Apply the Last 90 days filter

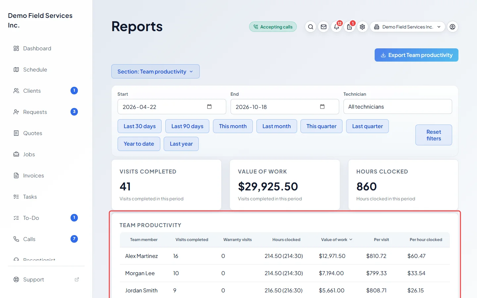point(187,126)
